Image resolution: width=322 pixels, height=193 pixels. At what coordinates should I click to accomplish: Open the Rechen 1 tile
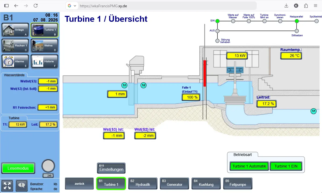[15, 46]
